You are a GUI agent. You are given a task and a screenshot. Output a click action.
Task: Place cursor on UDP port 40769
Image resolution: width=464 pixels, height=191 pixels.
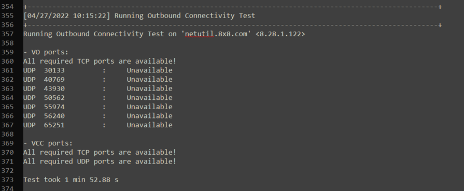coord(54,80)
